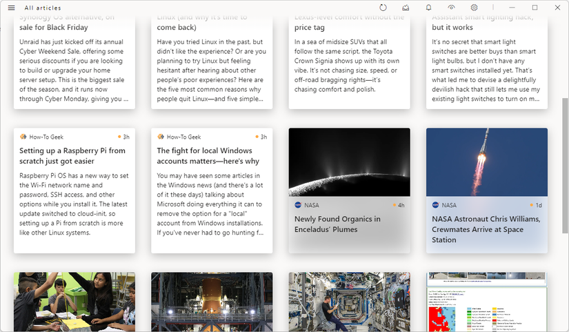Open the Toyota Crown Signia article summary
The height and width of the screenshot is (332, 569).
[x=348, y=66]
